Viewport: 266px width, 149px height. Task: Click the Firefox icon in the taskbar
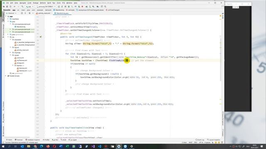[x=48, y=146]
